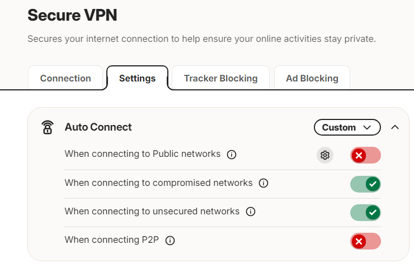
Task: Open the Ad Blocking tab
Action: 312,78
